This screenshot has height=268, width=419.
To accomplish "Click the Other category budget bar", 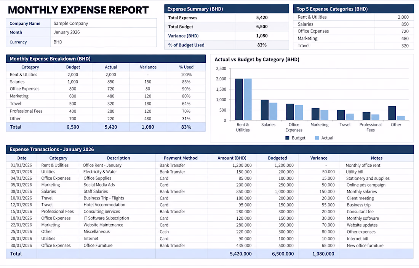I will click(x=392, y=113).
